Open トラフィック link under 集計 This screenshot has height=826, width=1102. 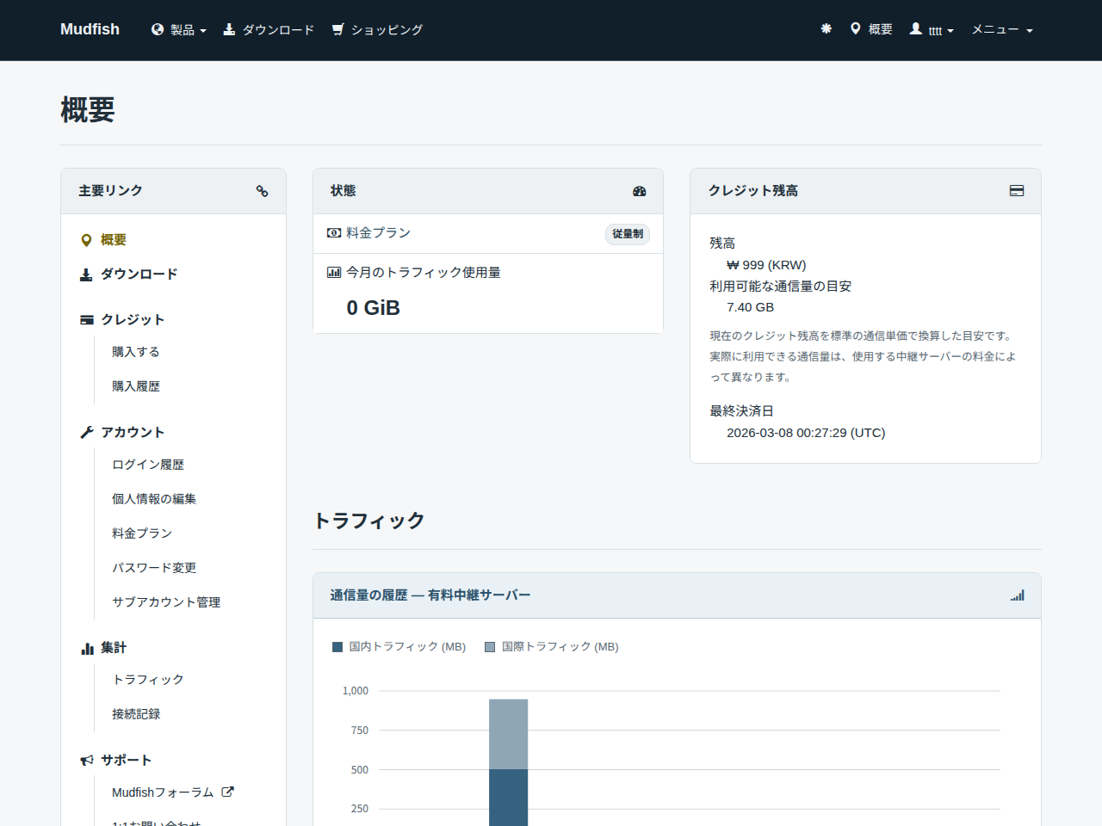pyautogui.click(x=148, y=680)
